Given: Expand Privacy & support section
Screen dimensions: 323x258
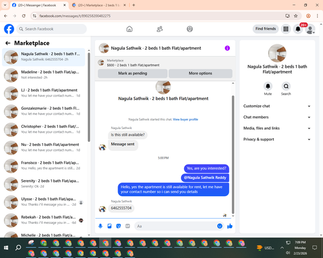Looking at the screenshot, I should pyautogui.click(x=277, y=139).
